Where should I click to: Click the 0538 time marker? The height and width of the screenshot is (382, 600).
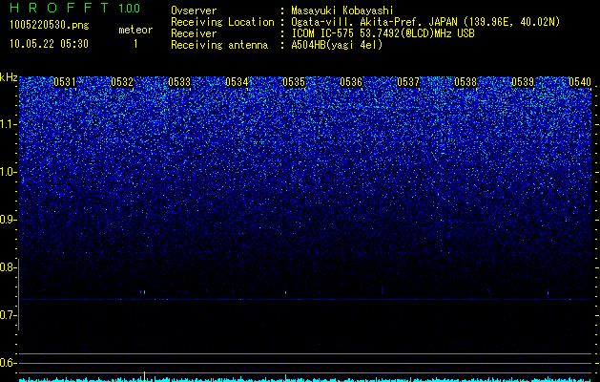pos(466,82)
